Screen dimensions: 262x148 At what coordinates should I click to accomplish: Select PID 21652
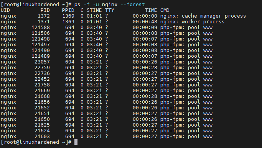[x=42, y=108]
